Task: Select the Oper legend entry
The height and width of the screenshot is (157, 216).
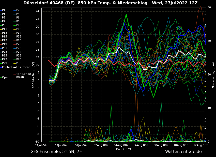Action: (5, 77)
